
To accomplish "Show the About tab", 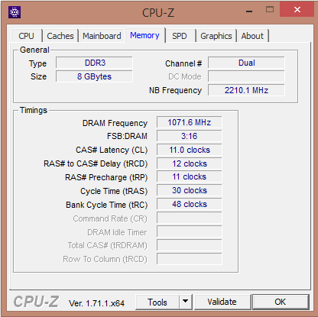I will pos(252,36).
